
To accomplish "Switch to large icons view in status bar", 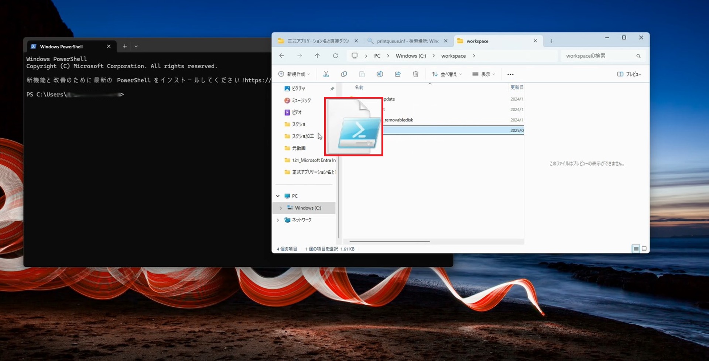I will pos(644,249).
